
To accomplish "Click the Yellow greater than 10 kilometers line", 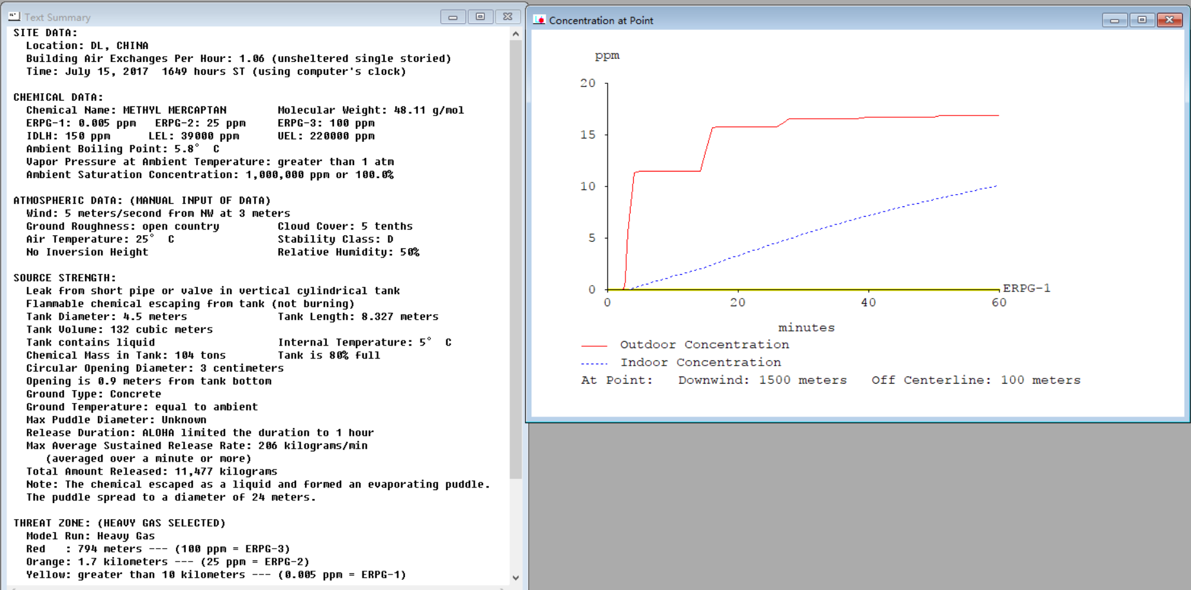I will pos(216,575).
